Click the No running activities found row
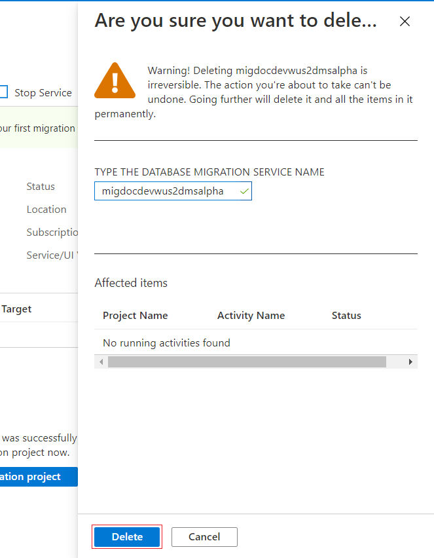 (166, 343)
